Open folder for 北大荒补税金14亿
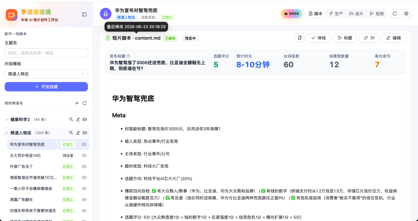Image resolution: width=418 pixels, height=221 pixels. point(84,155)
